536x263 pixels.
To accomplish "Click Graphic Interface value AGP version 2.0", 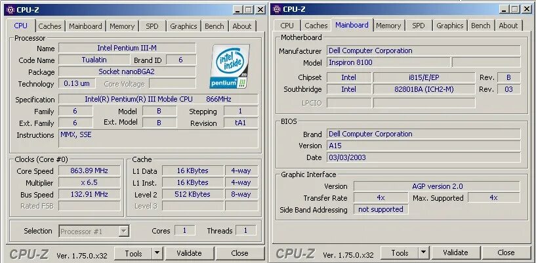I will pos(437,186).
